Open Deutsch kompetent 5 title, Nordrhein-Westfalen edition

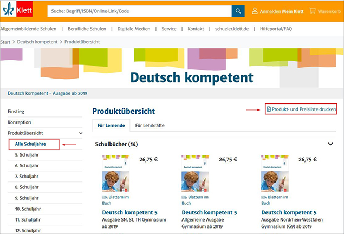point(289,212)
